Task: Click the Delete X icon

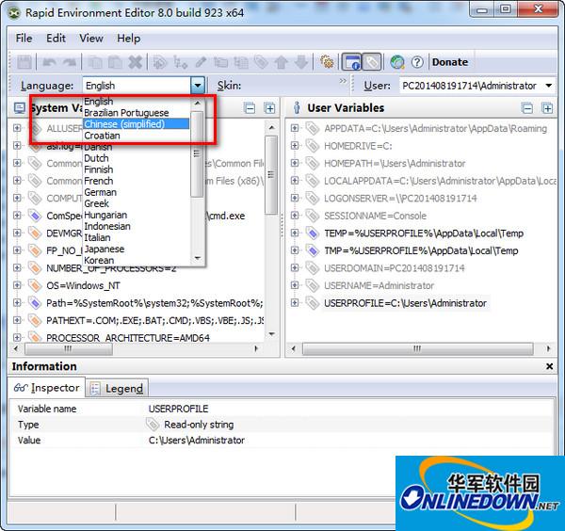Action: tap(136, 62)
